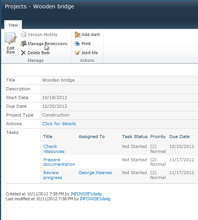Viewport: 198px width, 220px height.
Task: Open the Check resources task
Action: [54, 149]
